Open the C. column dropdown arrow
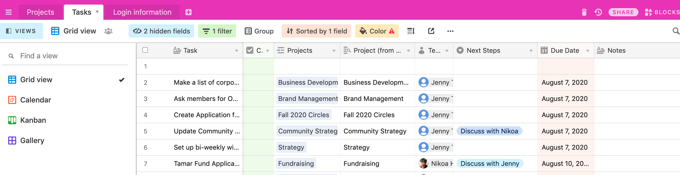Viewport: 680px width, 175px height. 268,51
